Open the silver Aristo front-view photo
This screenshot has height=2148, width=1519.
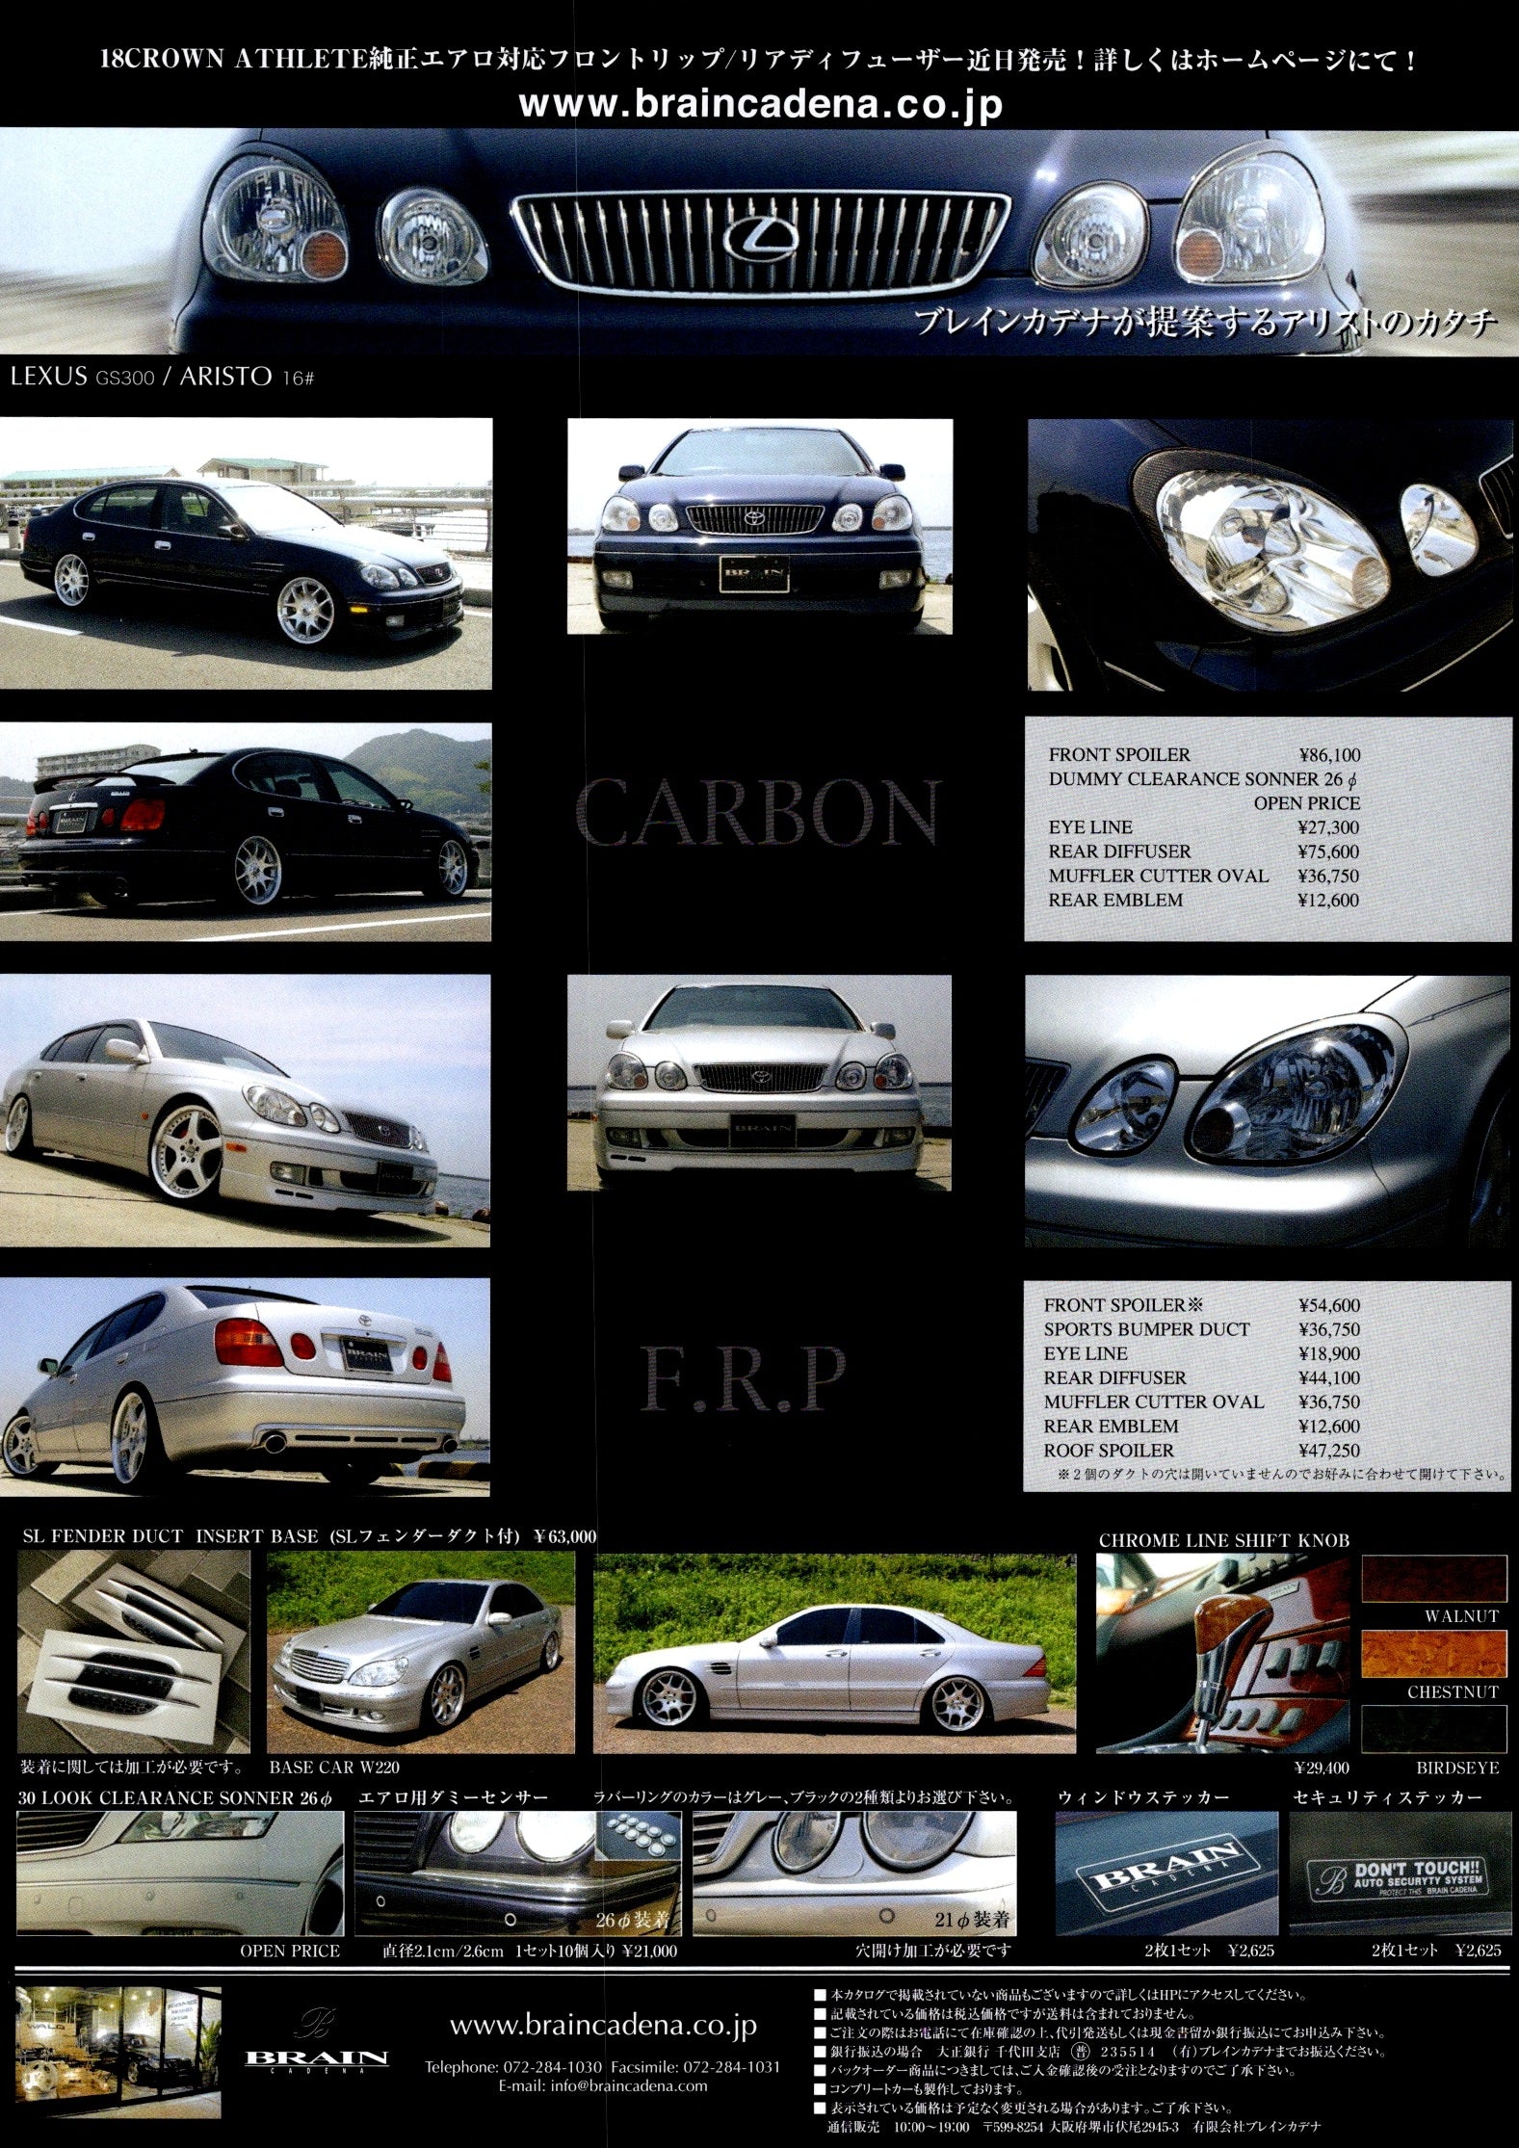tap(759, 1083)
